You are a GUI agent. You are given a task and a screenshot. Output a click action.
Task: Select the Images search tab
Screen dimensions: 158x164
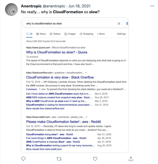coord(70,34)
